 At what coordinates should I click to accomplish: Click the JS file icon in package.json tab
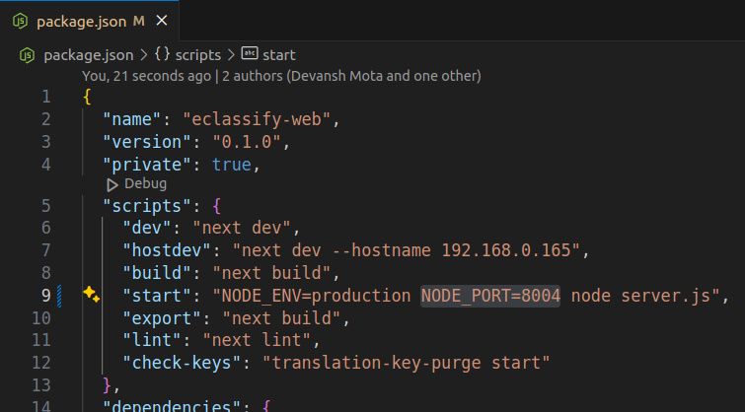point(20,21)
